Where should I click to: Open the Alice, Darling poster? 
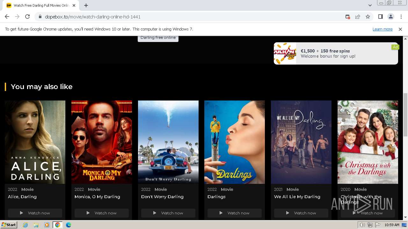(35, 142)
